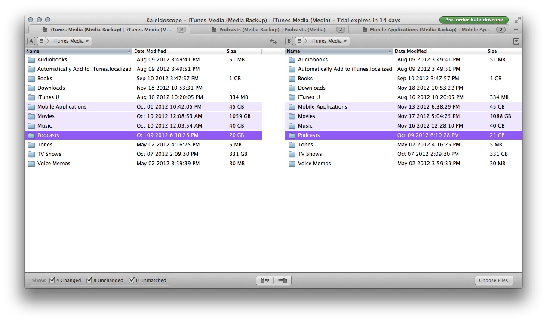This screenshot has height=322, width=547.
Task: Click the Pre-order Kaleidoscope button
Action: pos(474,20)
